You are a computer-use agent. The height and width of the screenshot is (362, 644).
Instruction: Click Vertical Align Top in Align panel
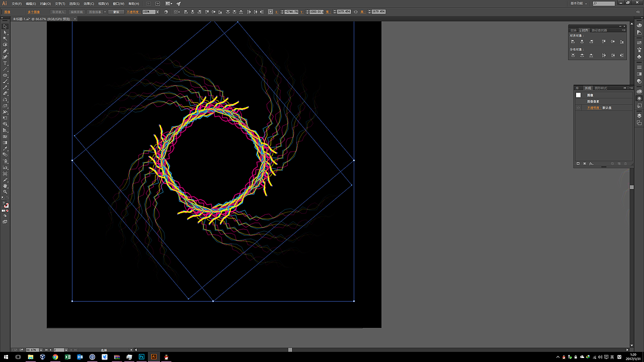[x=604, y=42]
